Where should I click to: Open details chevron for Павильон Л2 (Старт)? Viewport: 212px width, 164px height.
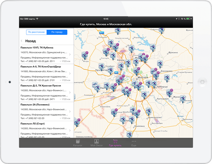[70, 130]
